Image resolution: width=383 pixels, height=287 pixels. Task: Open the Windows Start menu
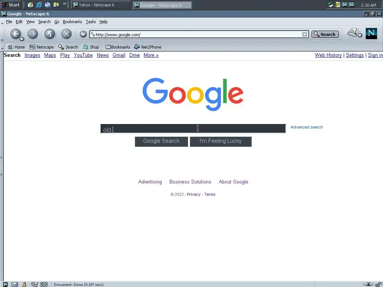pos(11,5)
